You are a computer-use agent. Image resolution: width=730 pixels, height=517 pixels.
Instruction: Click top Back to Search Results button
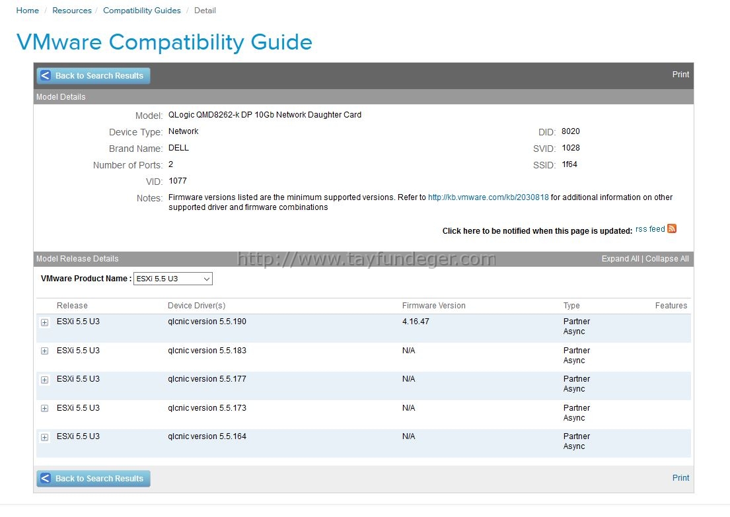pyautogui.click(x=94, y=75)
